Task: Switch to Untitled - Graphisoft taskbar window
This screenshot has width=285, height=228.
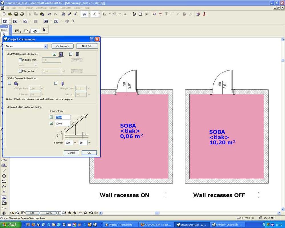Action: pos(227,225)
